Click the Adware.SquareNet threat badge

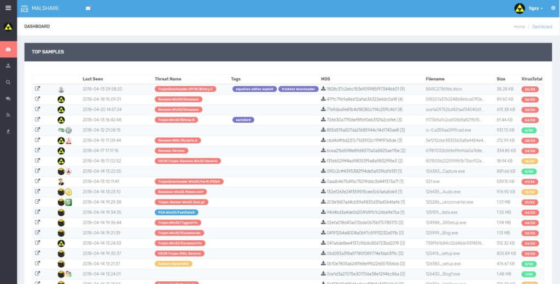[x=173, y=264]
